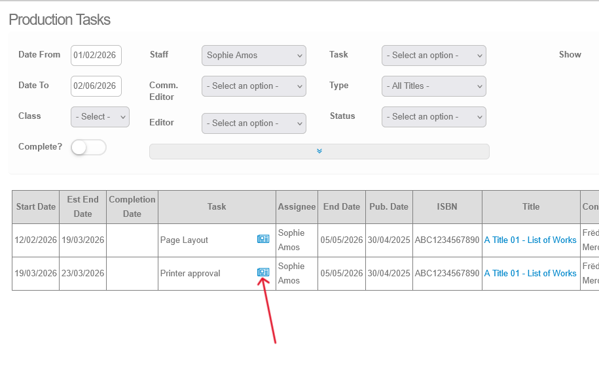This screenshot has width=599, height=371.
Task: Click the Date From input field
Action: [96, 56]
